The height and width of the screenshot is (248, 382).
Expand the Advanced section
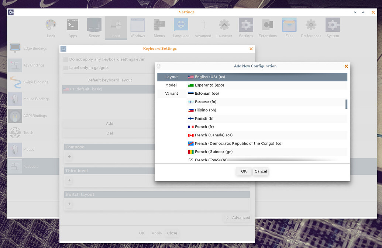pyautogui.click(x=237, y=217)
